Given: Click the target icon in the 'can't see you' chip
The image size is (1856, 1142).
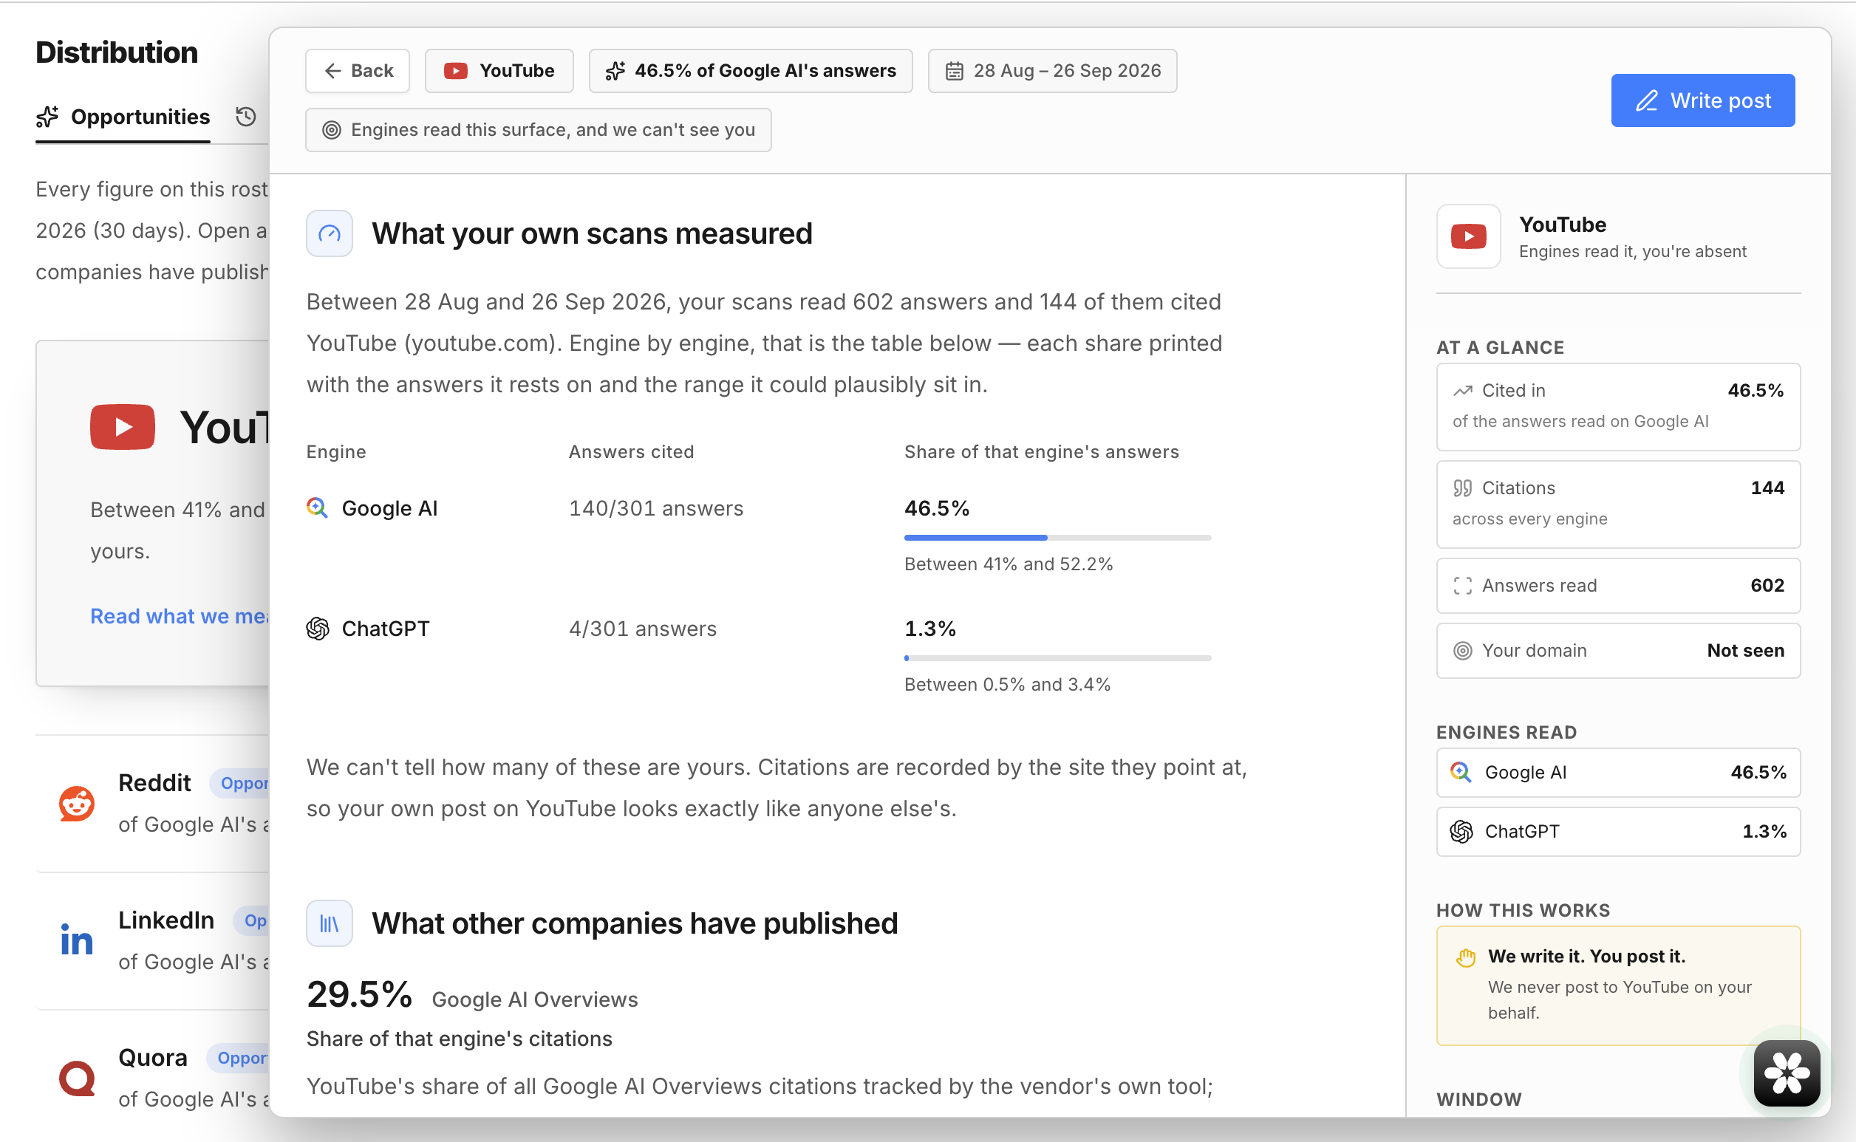Looking at the screenshot, I should point(331,130).
